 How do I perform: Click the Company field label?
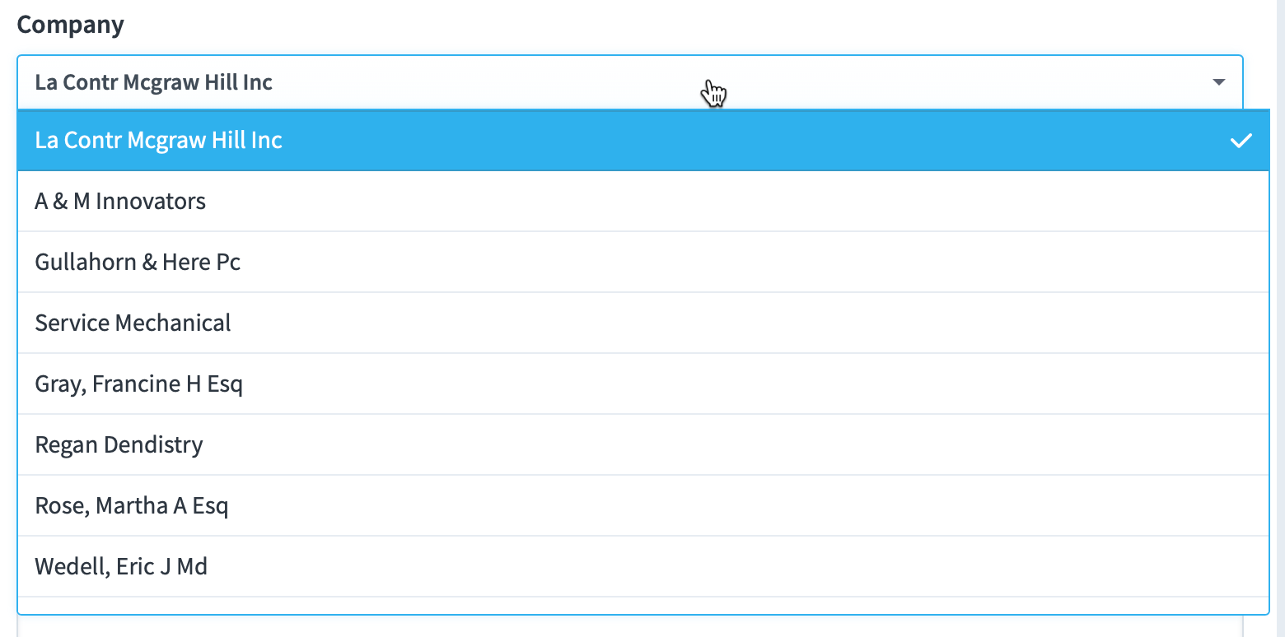tap(70, 24)
